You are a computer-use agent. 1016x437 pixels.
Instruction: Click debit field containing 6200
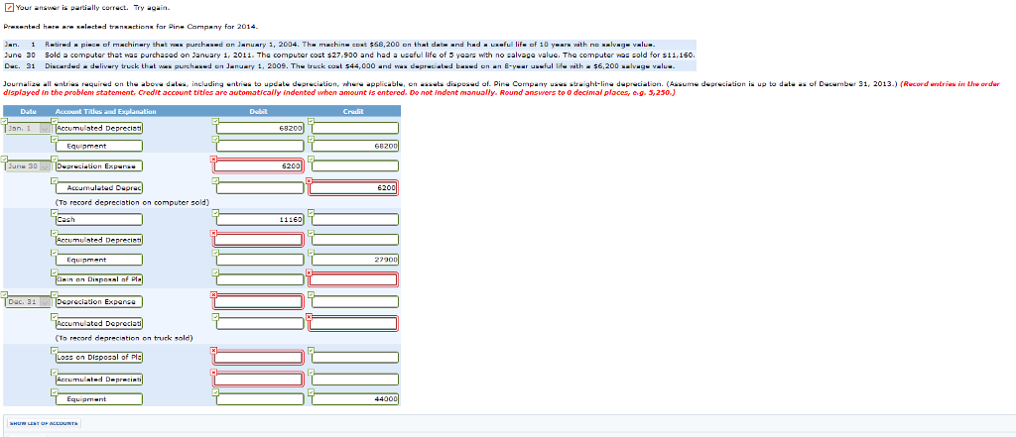(x=259, y=166)
